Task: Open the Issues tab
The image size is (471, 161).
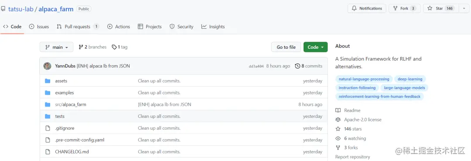Action: pyautogui.click(x=39, y=27)
